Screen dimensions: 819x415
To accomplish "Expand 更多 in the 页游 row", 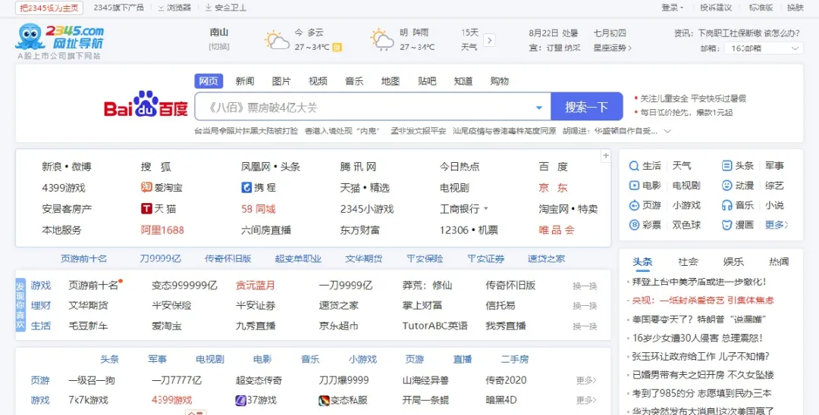I will pyautogui.click(x=586, y=381).
